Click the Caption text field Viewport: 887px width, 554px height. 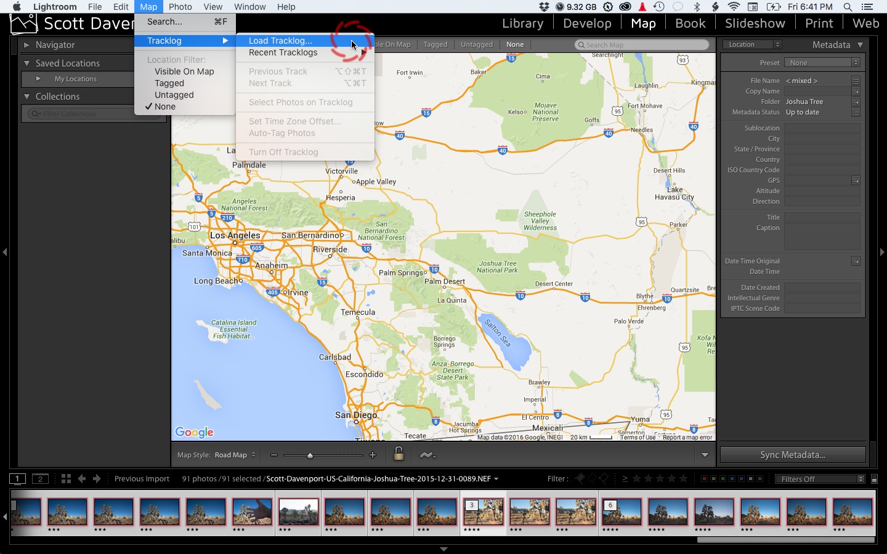(822, 237)
